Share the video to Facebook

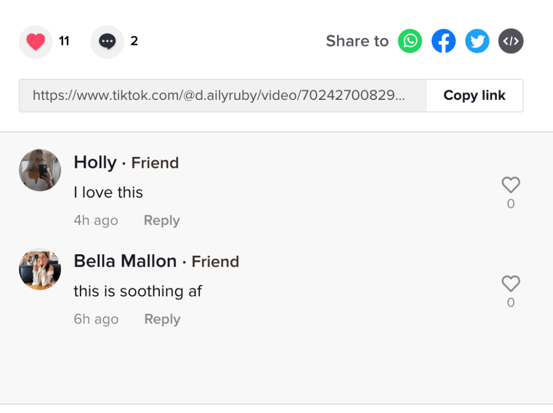443,41
